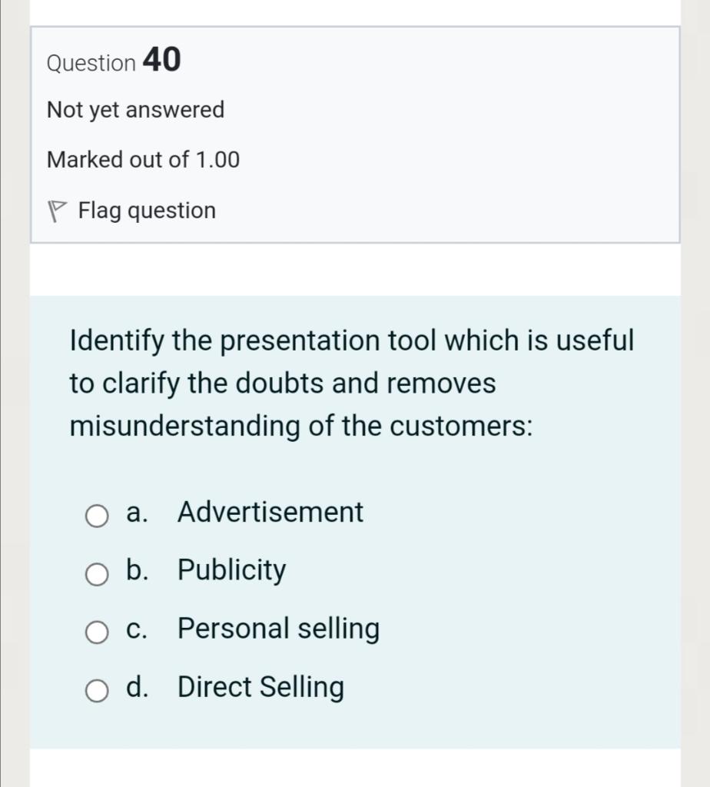710x787 pixels.
Task: Click the Question 40 heading
Action: tap(114, 61)
